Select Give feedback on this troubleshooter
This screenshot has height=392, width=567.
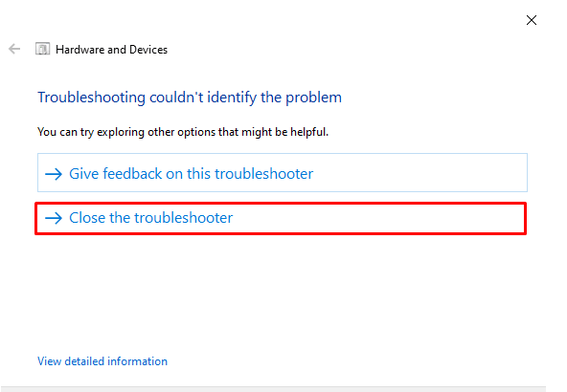pos(283,172)
